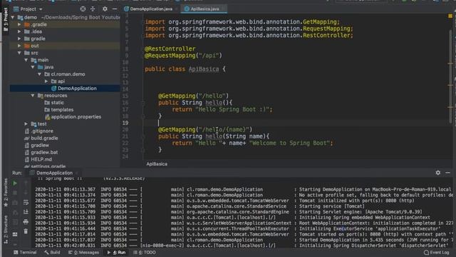
Task: Click the return "Hello Spring Boot :)" line
Action: [222, 109]
